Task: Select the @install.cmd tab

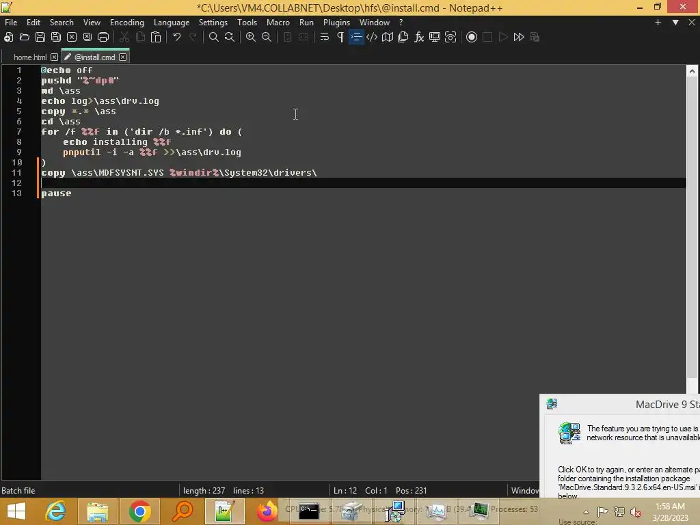Action: click(94, 57)
